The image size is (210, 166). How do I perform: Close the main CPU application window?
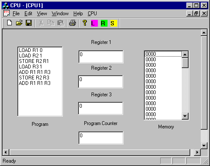click(x=204, y=5)
